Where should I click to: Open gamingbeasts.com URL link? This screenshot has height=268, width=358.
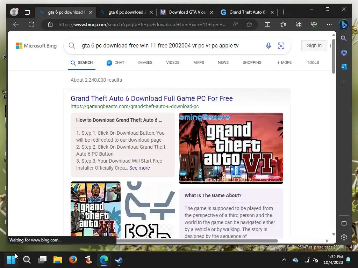tap(135, 106)
